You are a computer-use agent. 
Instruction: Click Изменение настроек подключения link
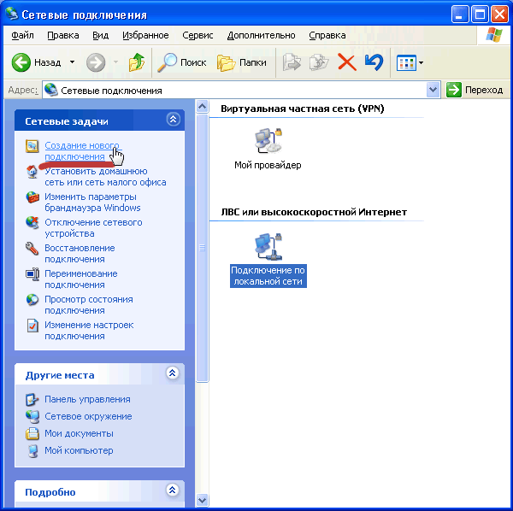click(x=89, y=330)
